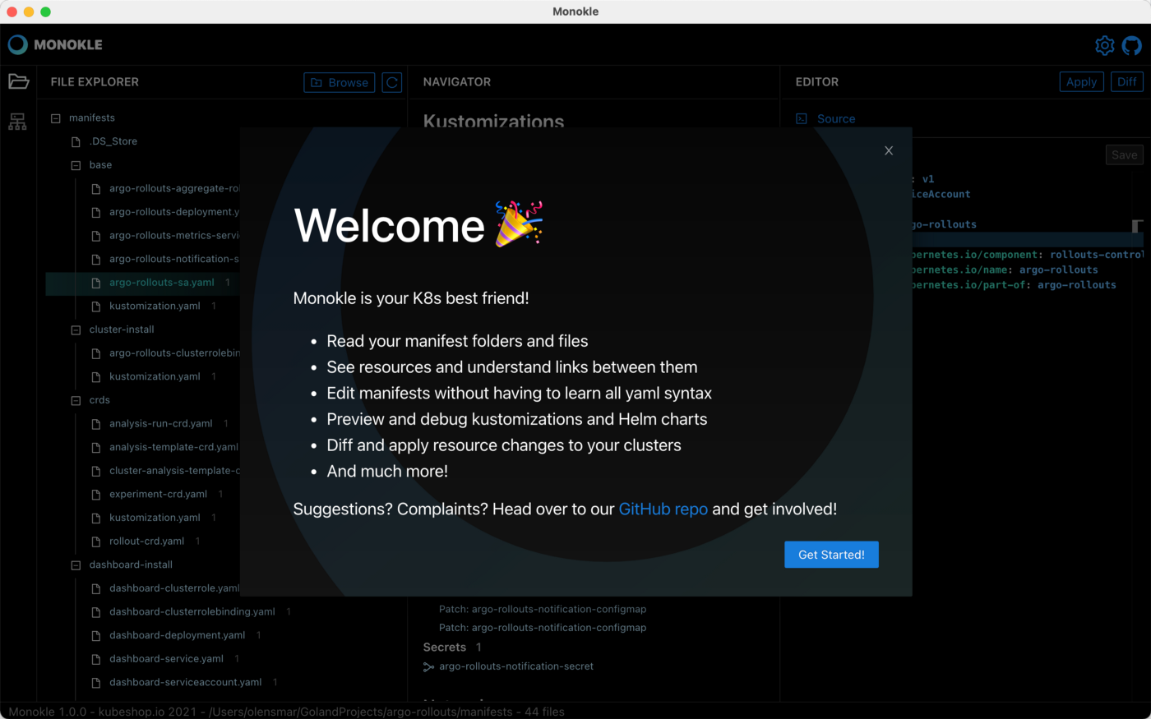Viewport: 1151px width, 719px height.
Task: Collapse the base folder
Action: click(x=76, y=165)
